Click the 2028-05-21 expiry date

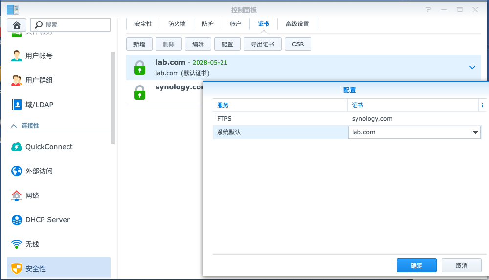[x=210, y=63]
